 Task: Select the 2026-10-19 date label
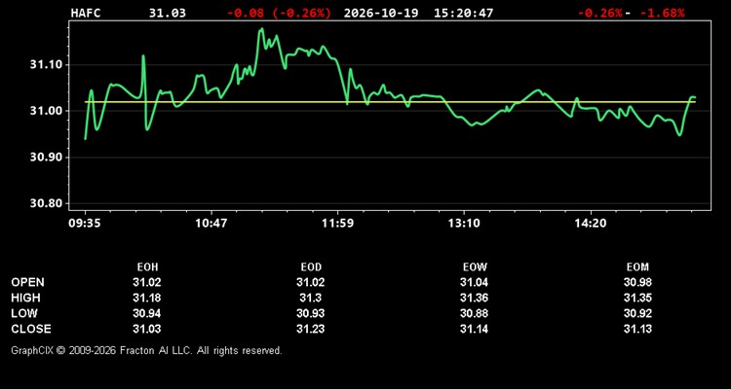coord(382,13)
